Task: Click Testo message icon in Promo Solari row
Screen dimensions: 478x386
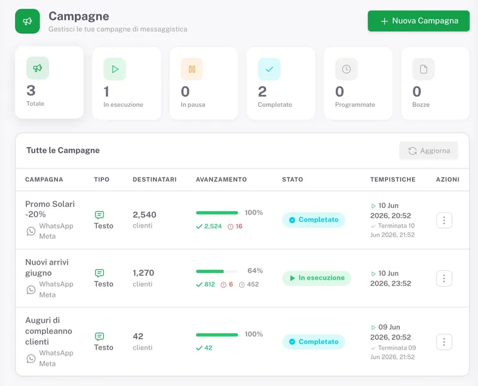Action: [99, 215]
